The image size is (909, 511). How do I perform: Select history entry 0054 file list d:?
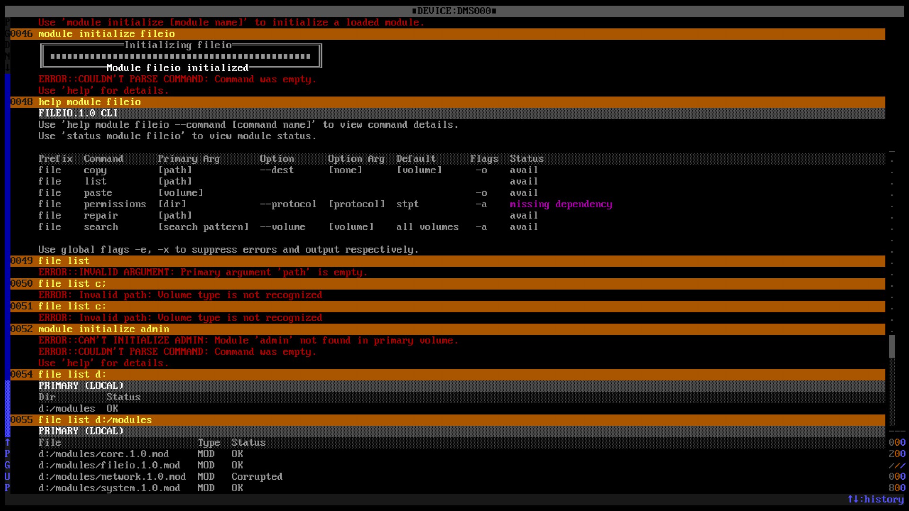tap(448, 374)
